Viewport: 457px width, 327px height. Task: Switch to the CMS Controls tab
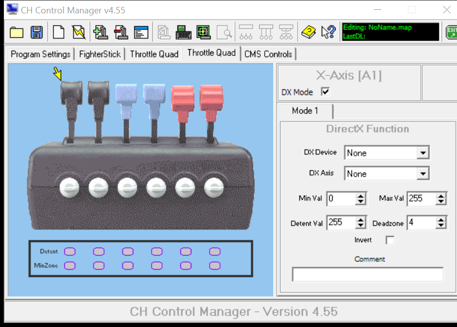[x=268, y=54]
